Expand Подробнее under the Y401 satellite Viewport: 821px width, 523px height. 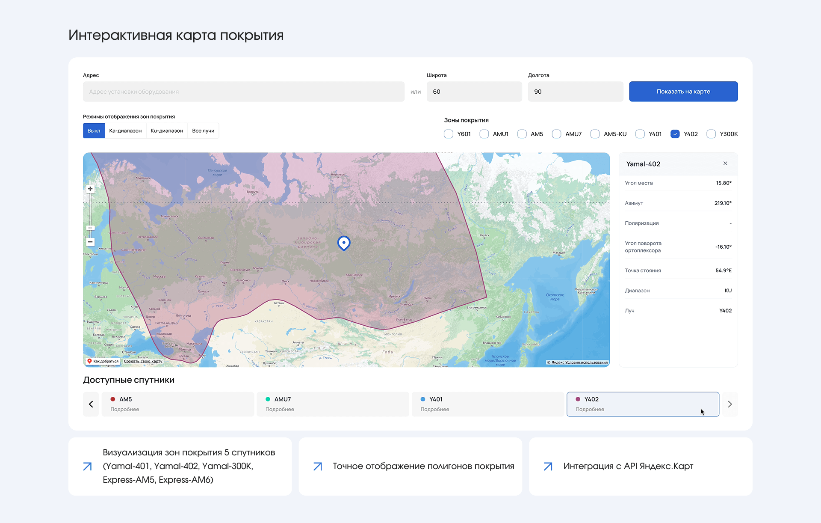(x=434, y=409)
